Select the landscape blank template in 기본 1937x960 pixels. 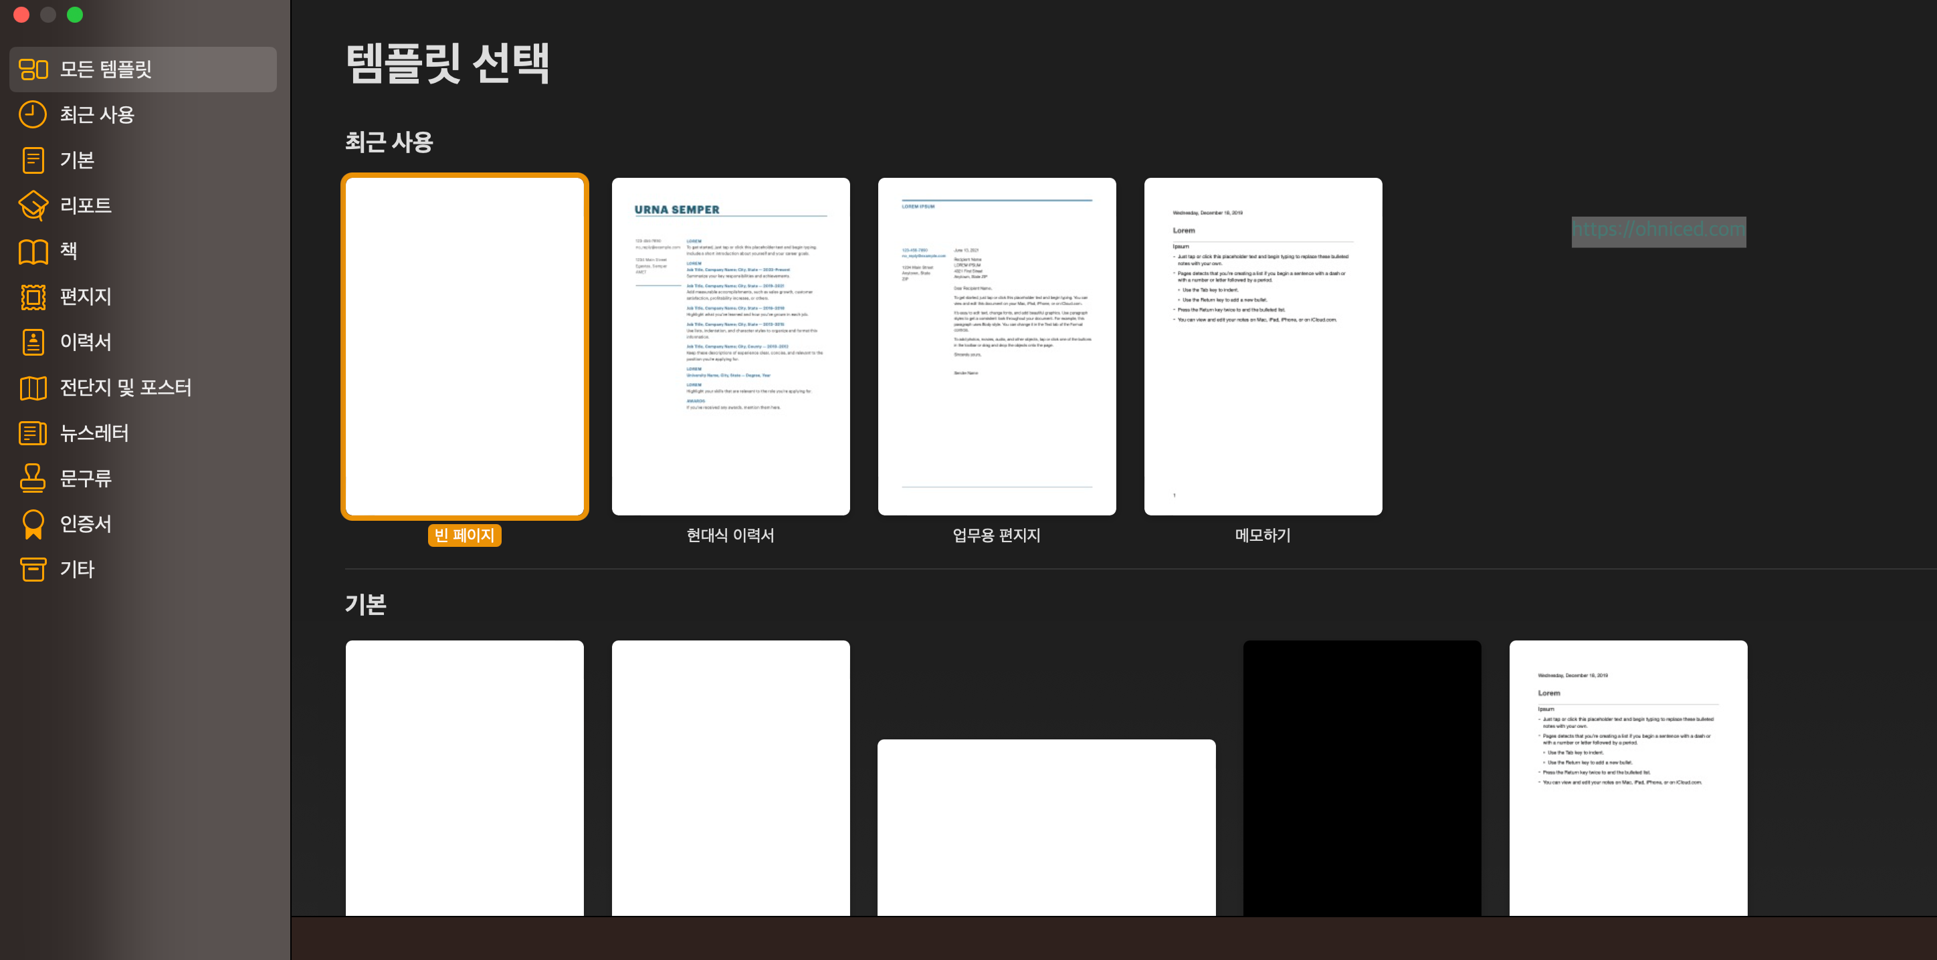(1046, 827)
